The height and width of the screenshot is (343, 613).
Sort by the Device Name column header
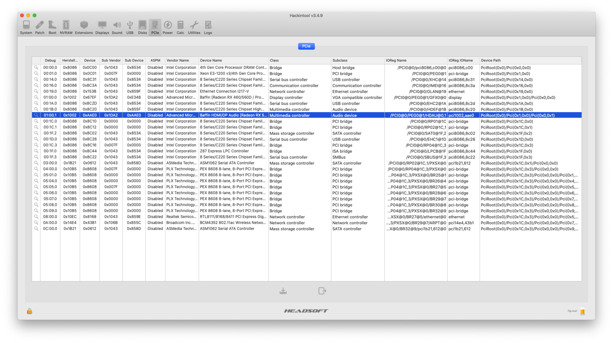point(234,60)
